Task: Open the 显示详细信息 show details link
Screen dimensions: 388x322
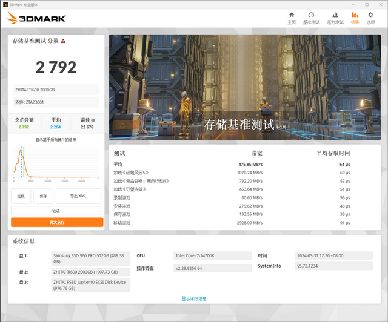Action: pyautogui.click(x=194, y=298)
